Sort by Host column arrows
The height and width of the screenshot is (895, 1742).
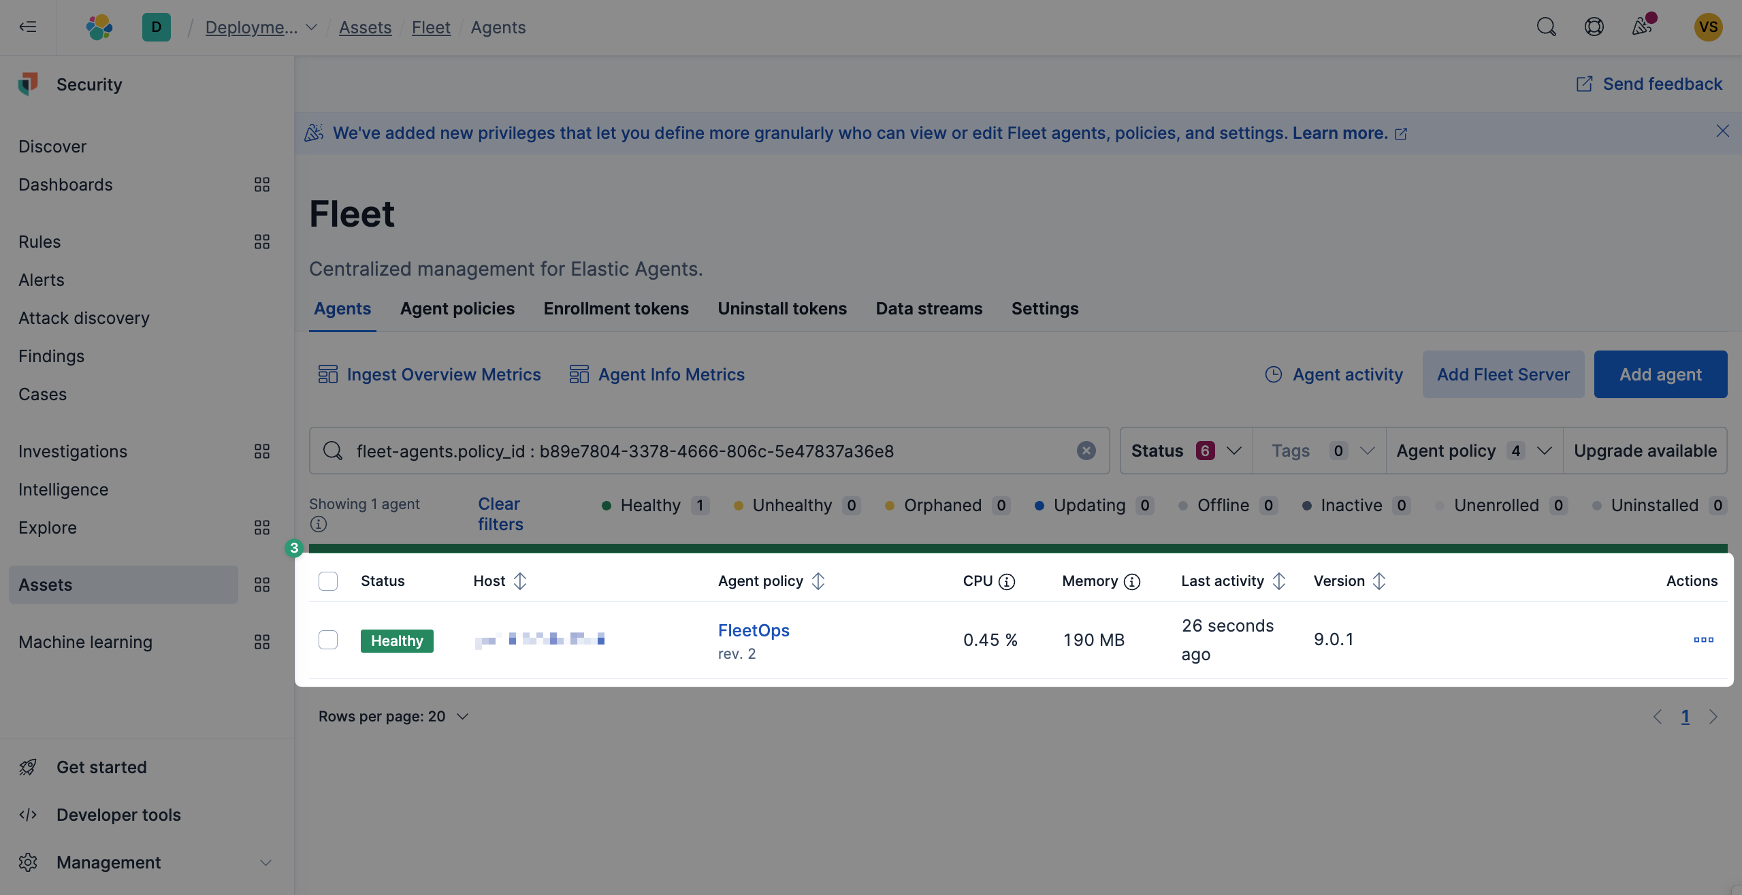coord(520,581)
